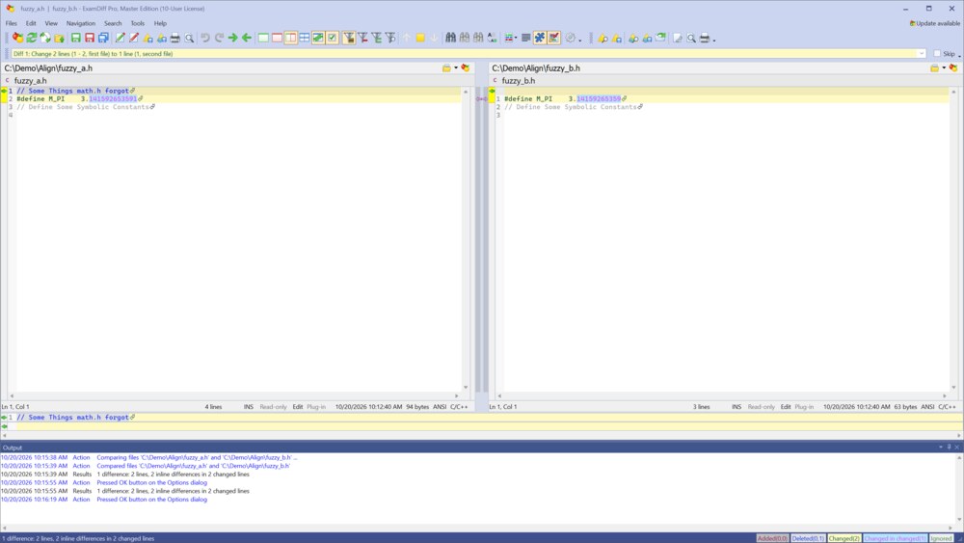
Task: Open the Tools menu
Action: pyautogui.click(x=137, y=23)
